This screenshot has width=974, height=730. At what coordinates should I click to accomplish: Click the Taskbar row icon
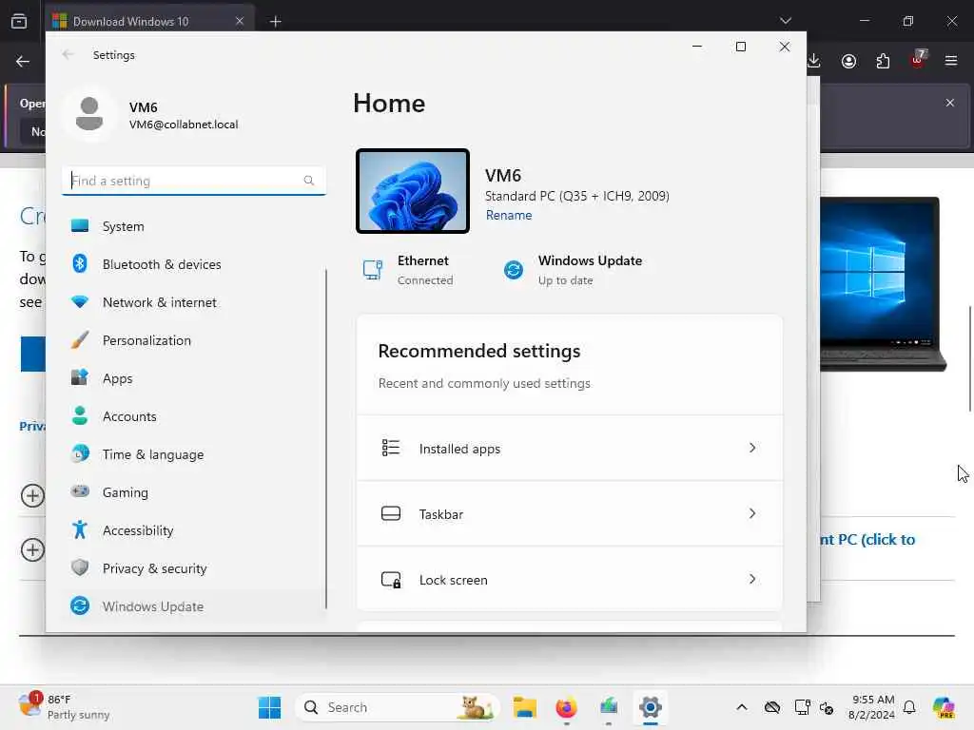391,513
